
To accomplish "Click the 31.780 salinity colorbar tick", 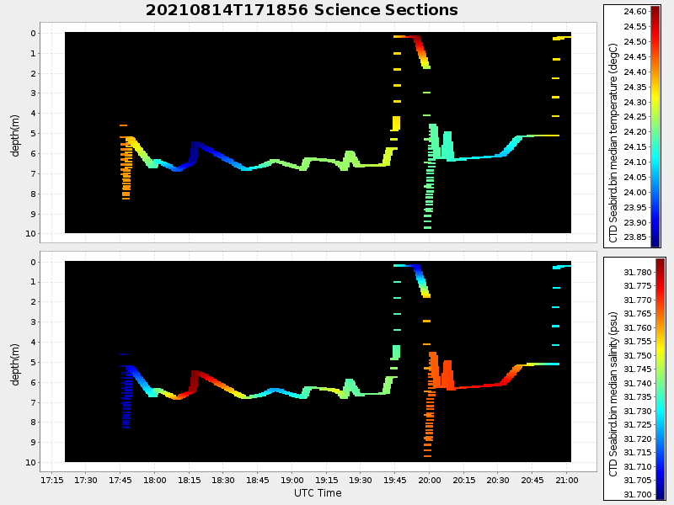I will 638,272.
